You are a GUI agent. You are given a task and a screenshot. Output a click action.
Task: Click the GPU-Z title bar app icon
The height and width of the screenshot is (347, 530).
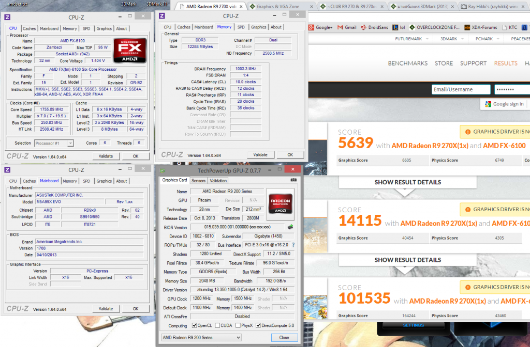pyautogui.click(x=162, y=170)
